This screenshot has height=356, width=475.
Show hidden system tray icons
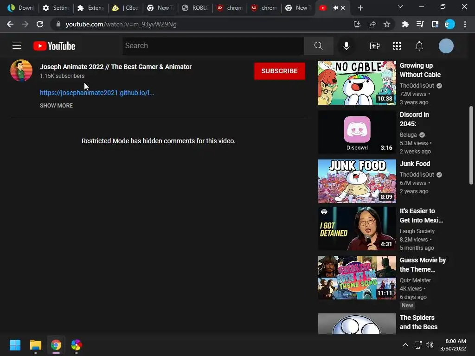(x=405, y=345)
